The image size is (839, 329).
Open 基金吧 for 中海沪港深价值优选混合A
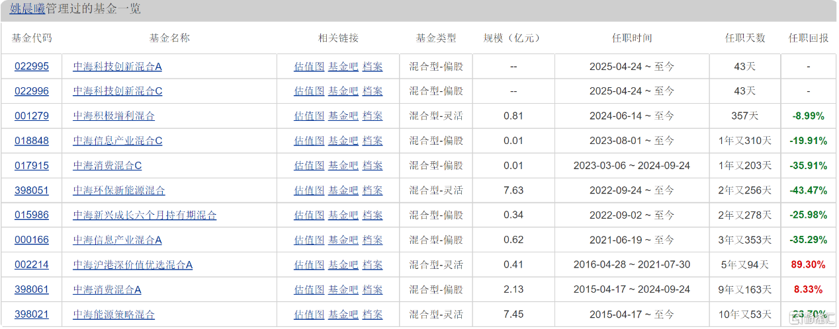pos(343,265)
